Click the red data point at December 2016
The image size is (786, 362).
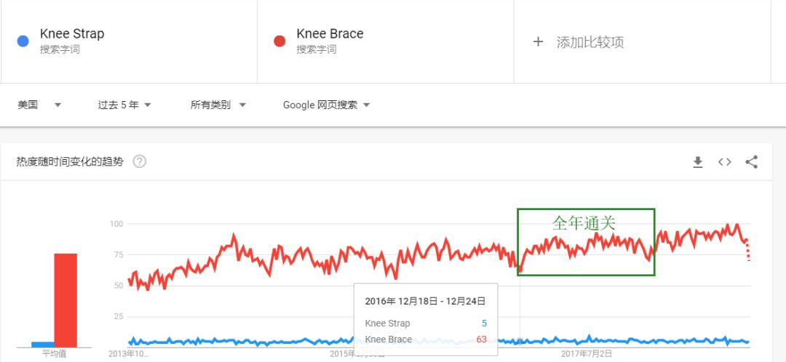coord(520,270)
